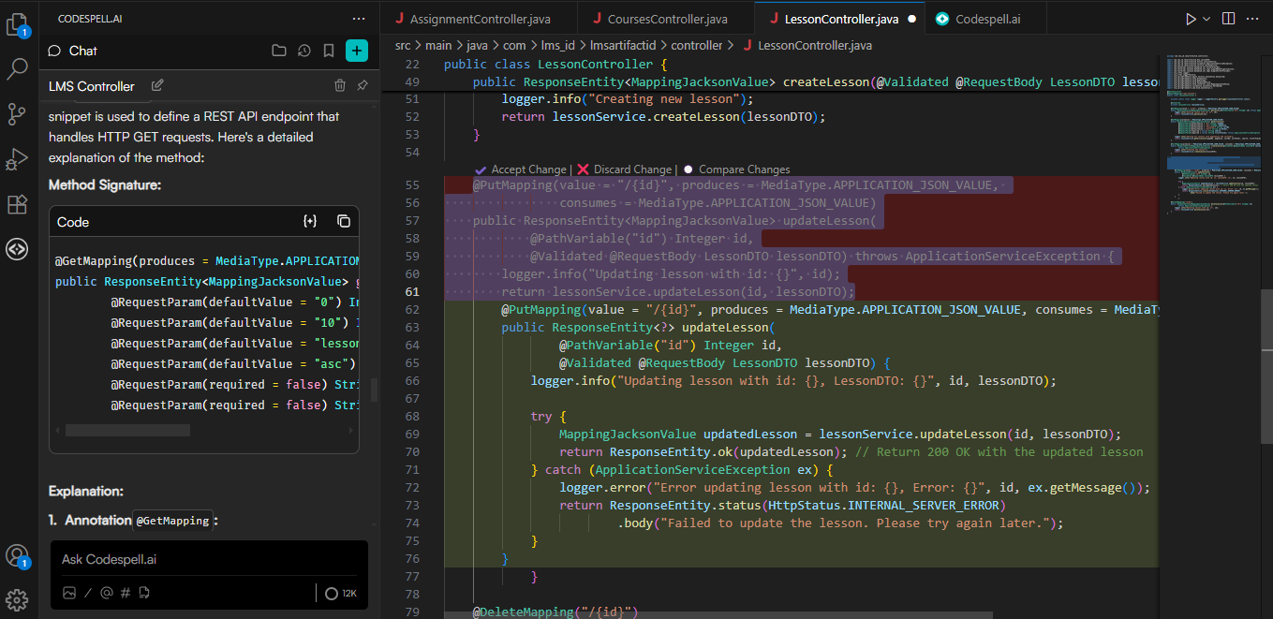The image size is (1273, 619).
Task: Click line number 61 in gutter
Action: tap(412, 292)
